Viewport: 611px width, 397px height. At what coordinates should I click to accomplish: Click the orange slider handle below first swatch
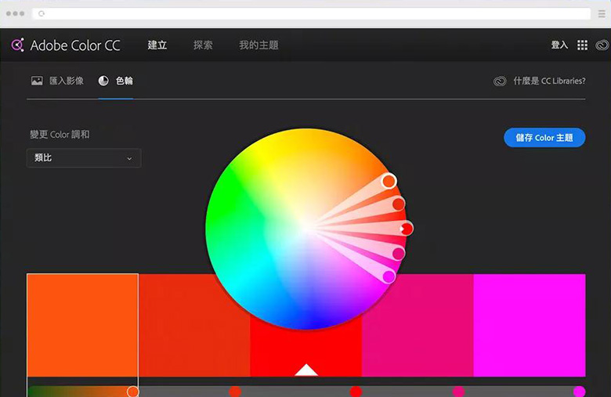[x=133, y=392]
